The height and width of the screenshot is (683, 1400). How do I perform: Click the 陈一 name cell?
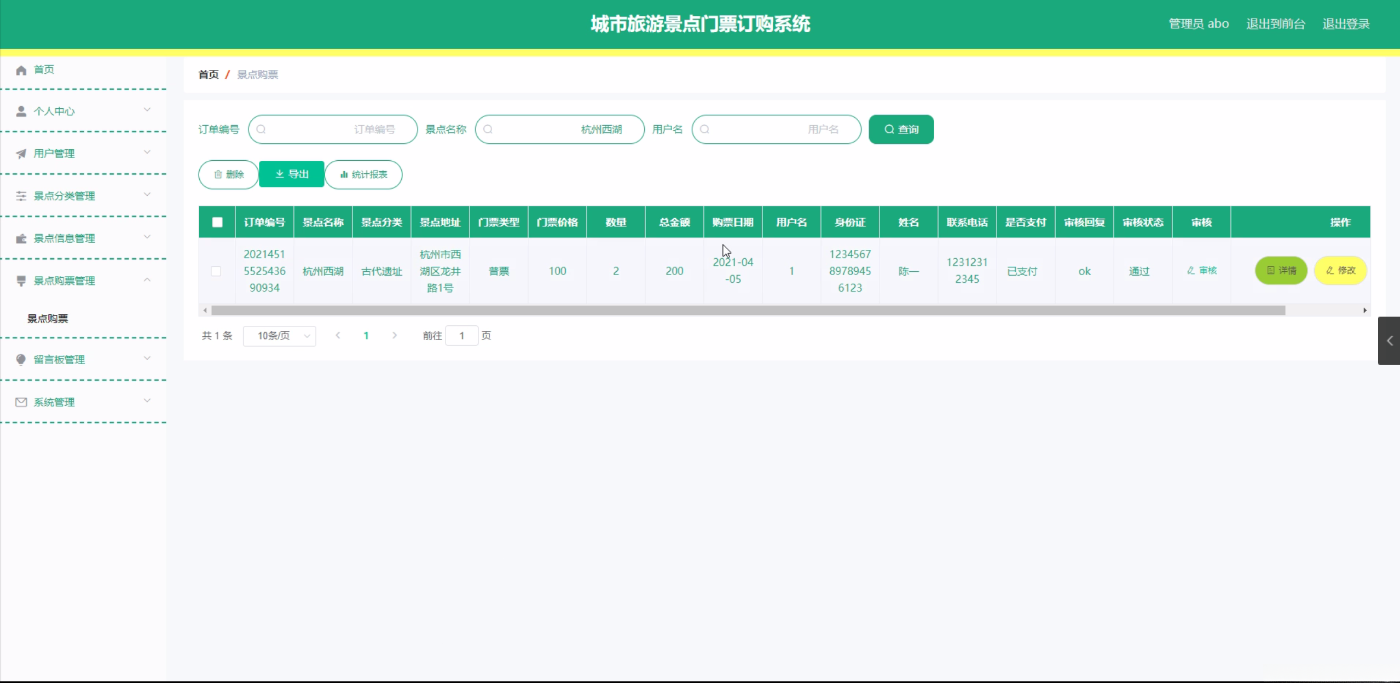point(909,271)
